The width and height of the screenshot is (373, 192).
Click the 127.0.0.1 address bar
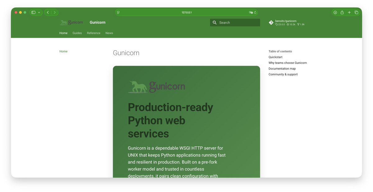186,12
